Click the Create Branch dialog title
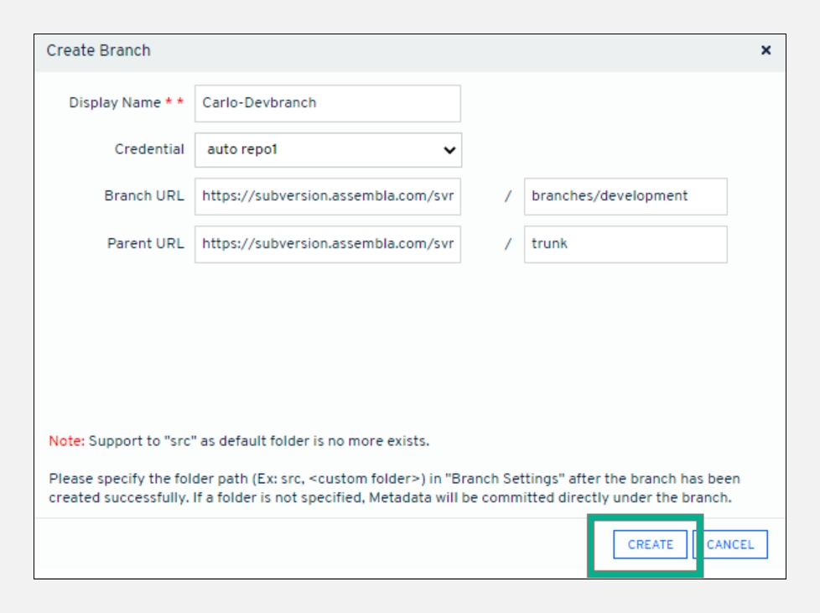 coord(99,50)
